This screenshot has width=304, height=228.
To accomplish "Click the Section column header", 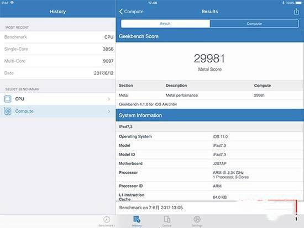I will coord(126,86).
